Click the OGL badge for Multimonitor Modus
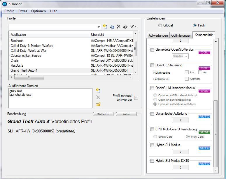Viewport: 226px width, 179px height. click(x=204, y=91)
